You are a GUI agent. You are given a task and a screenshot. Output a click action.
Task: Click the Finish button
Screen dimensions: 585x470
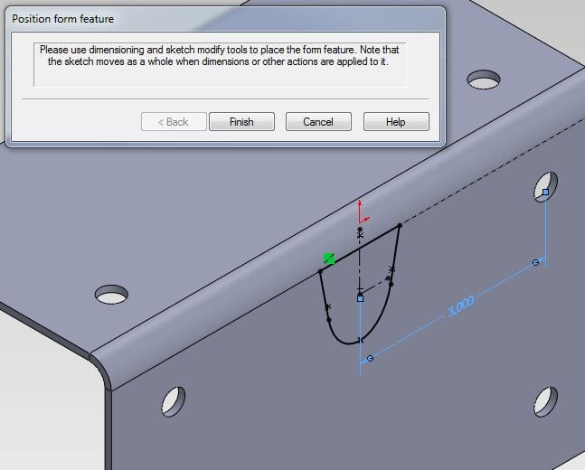[241, 122]
